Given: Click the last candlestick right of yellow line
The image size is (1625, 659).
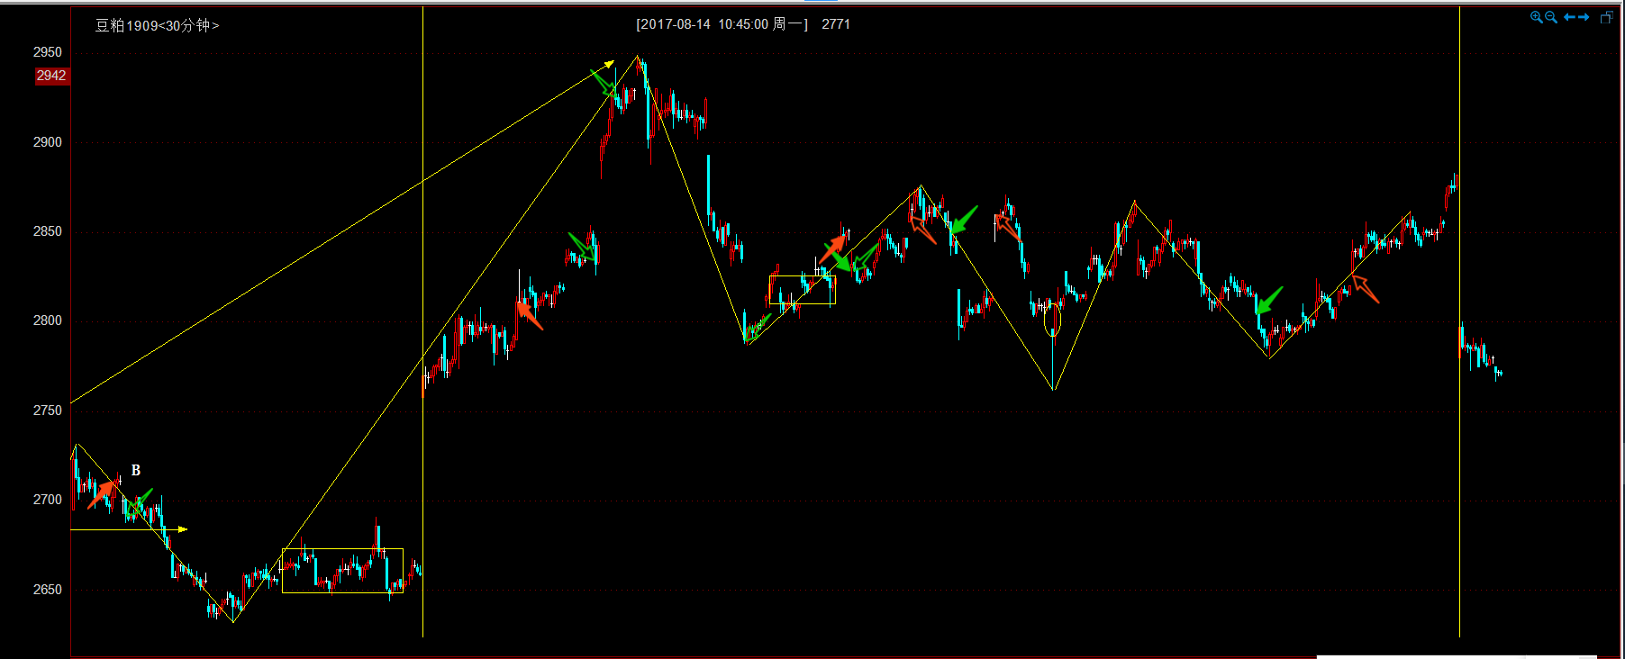Looking at the screenshot, I should (x=1500, y=373).
